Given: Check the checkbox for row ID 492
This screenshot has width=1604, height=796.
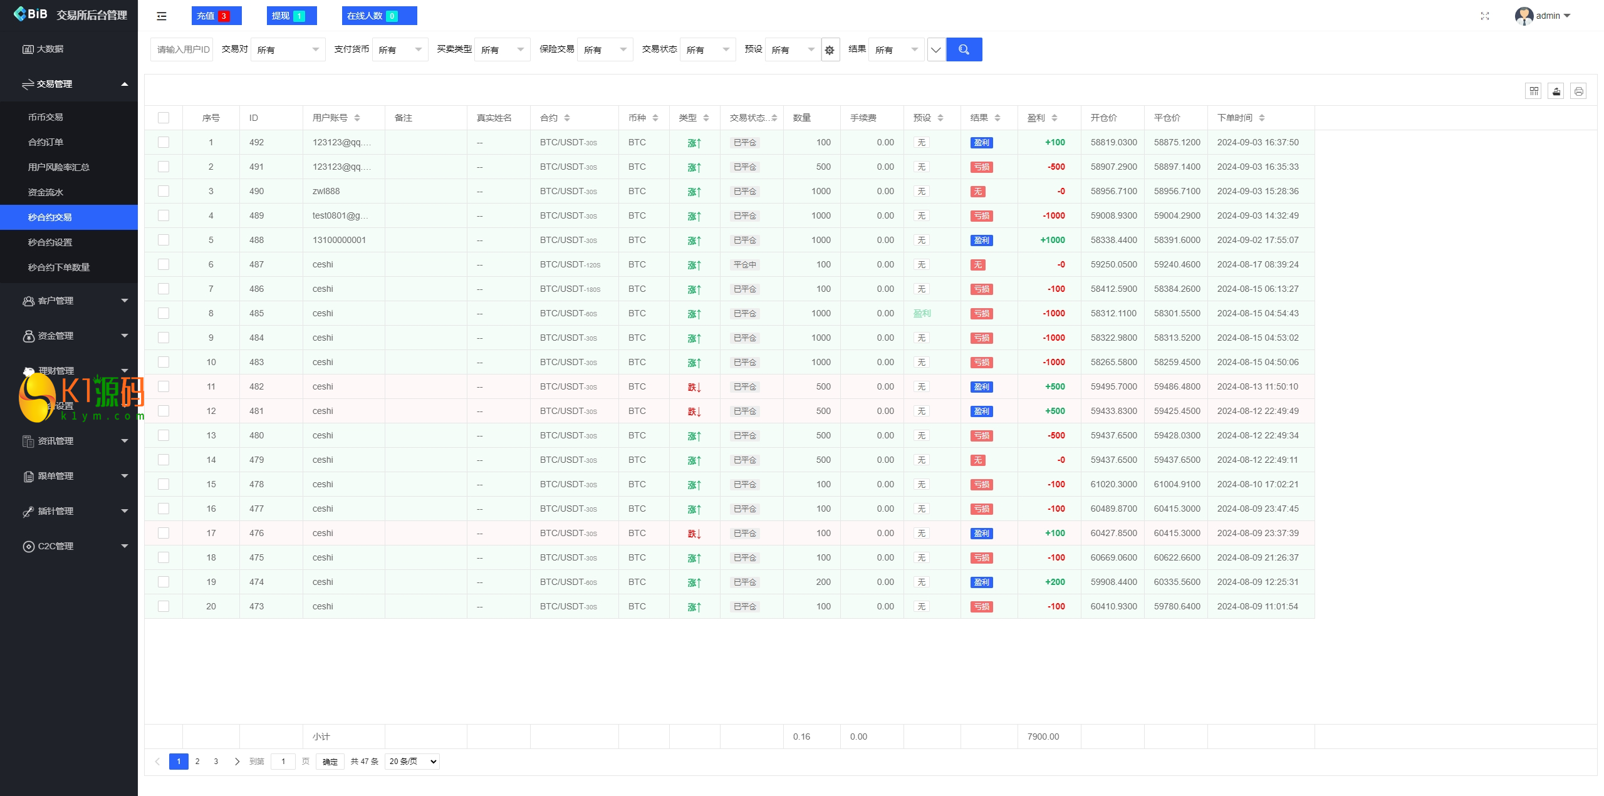Looking at the screenshot, I should coord(164,142).
